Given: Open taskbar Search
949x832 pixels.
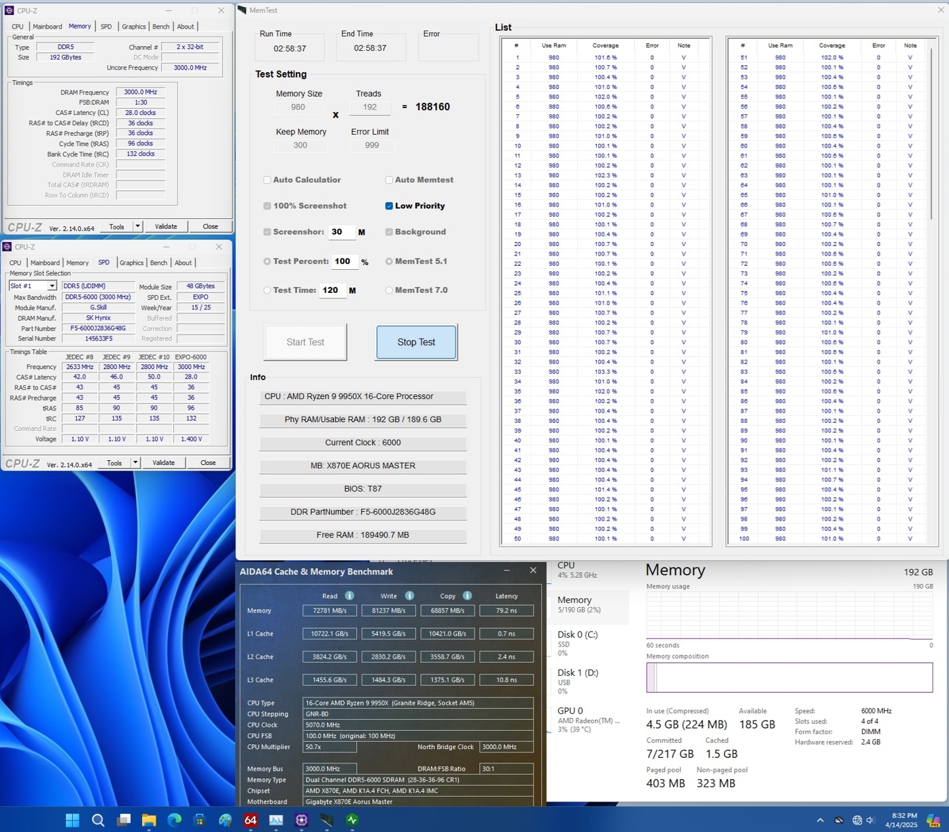Looking at the screenshot, I should pos(98,820).
